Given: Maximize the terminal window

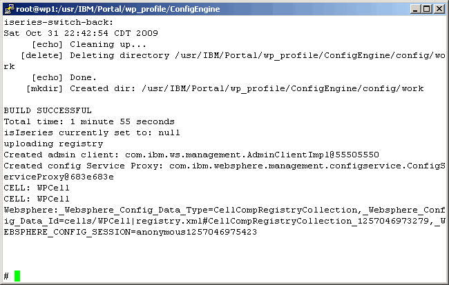Looking at the screenshot, I should [425, 8].
